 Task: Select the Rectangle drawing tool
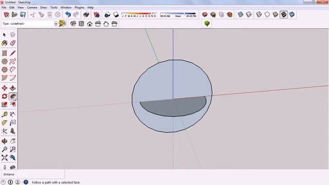click(5, 53)
